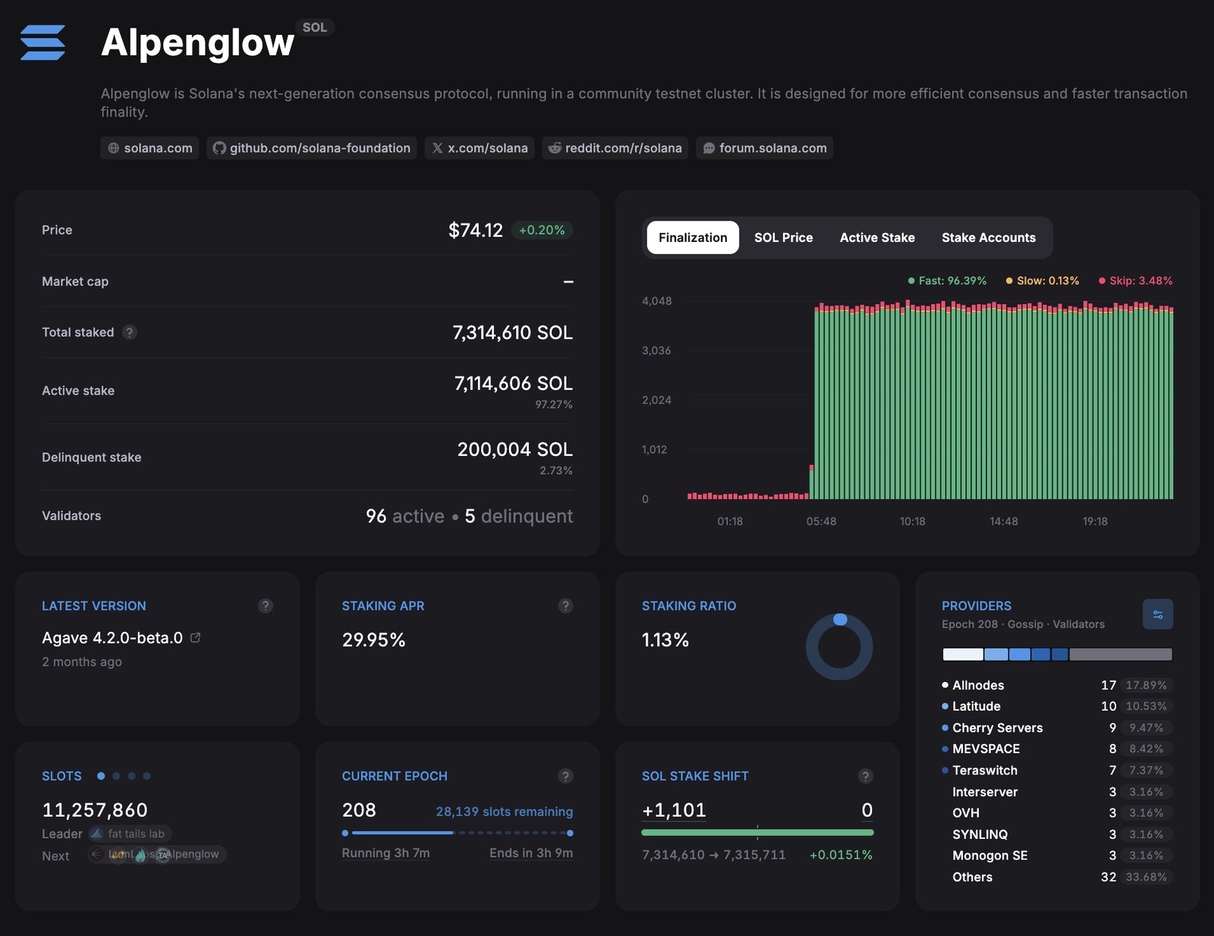This screenshot has width=1214, height=936.
Task: Click the SOL ticker badge
Action: coord(314,27)
